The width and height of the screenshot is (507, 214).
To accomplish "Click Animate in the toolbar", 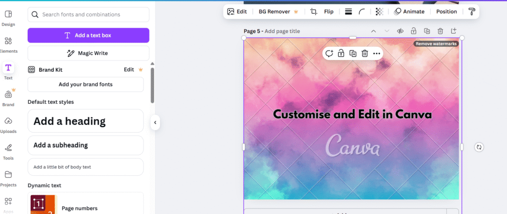I will (x=409, y=11).
